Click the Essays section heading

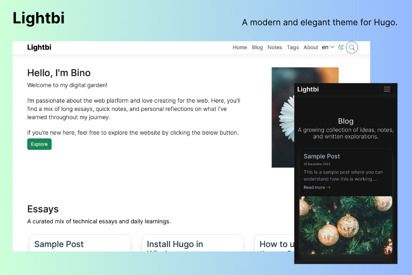coord(43,209)
